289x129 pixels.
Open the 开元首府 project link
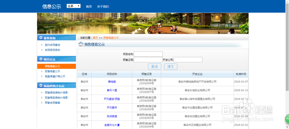[x=112, y=108]
